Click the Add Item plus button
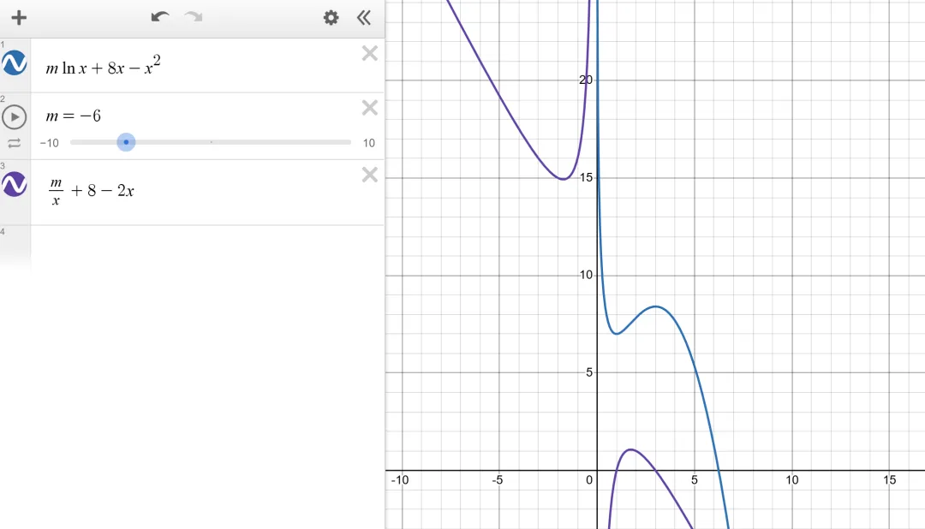Screen dimensions: 925x529 point(19,18)
